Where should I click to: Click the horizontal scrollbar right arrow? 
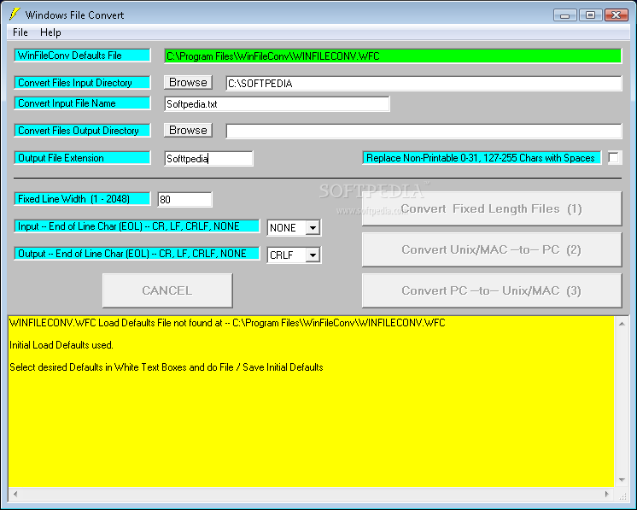607,494
